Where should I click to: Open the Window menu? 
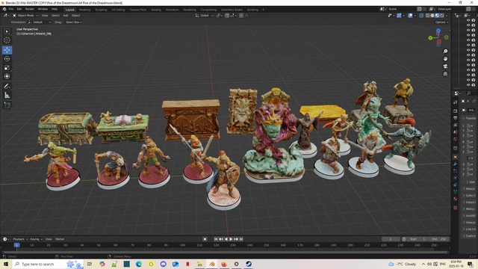click(43, 9)
